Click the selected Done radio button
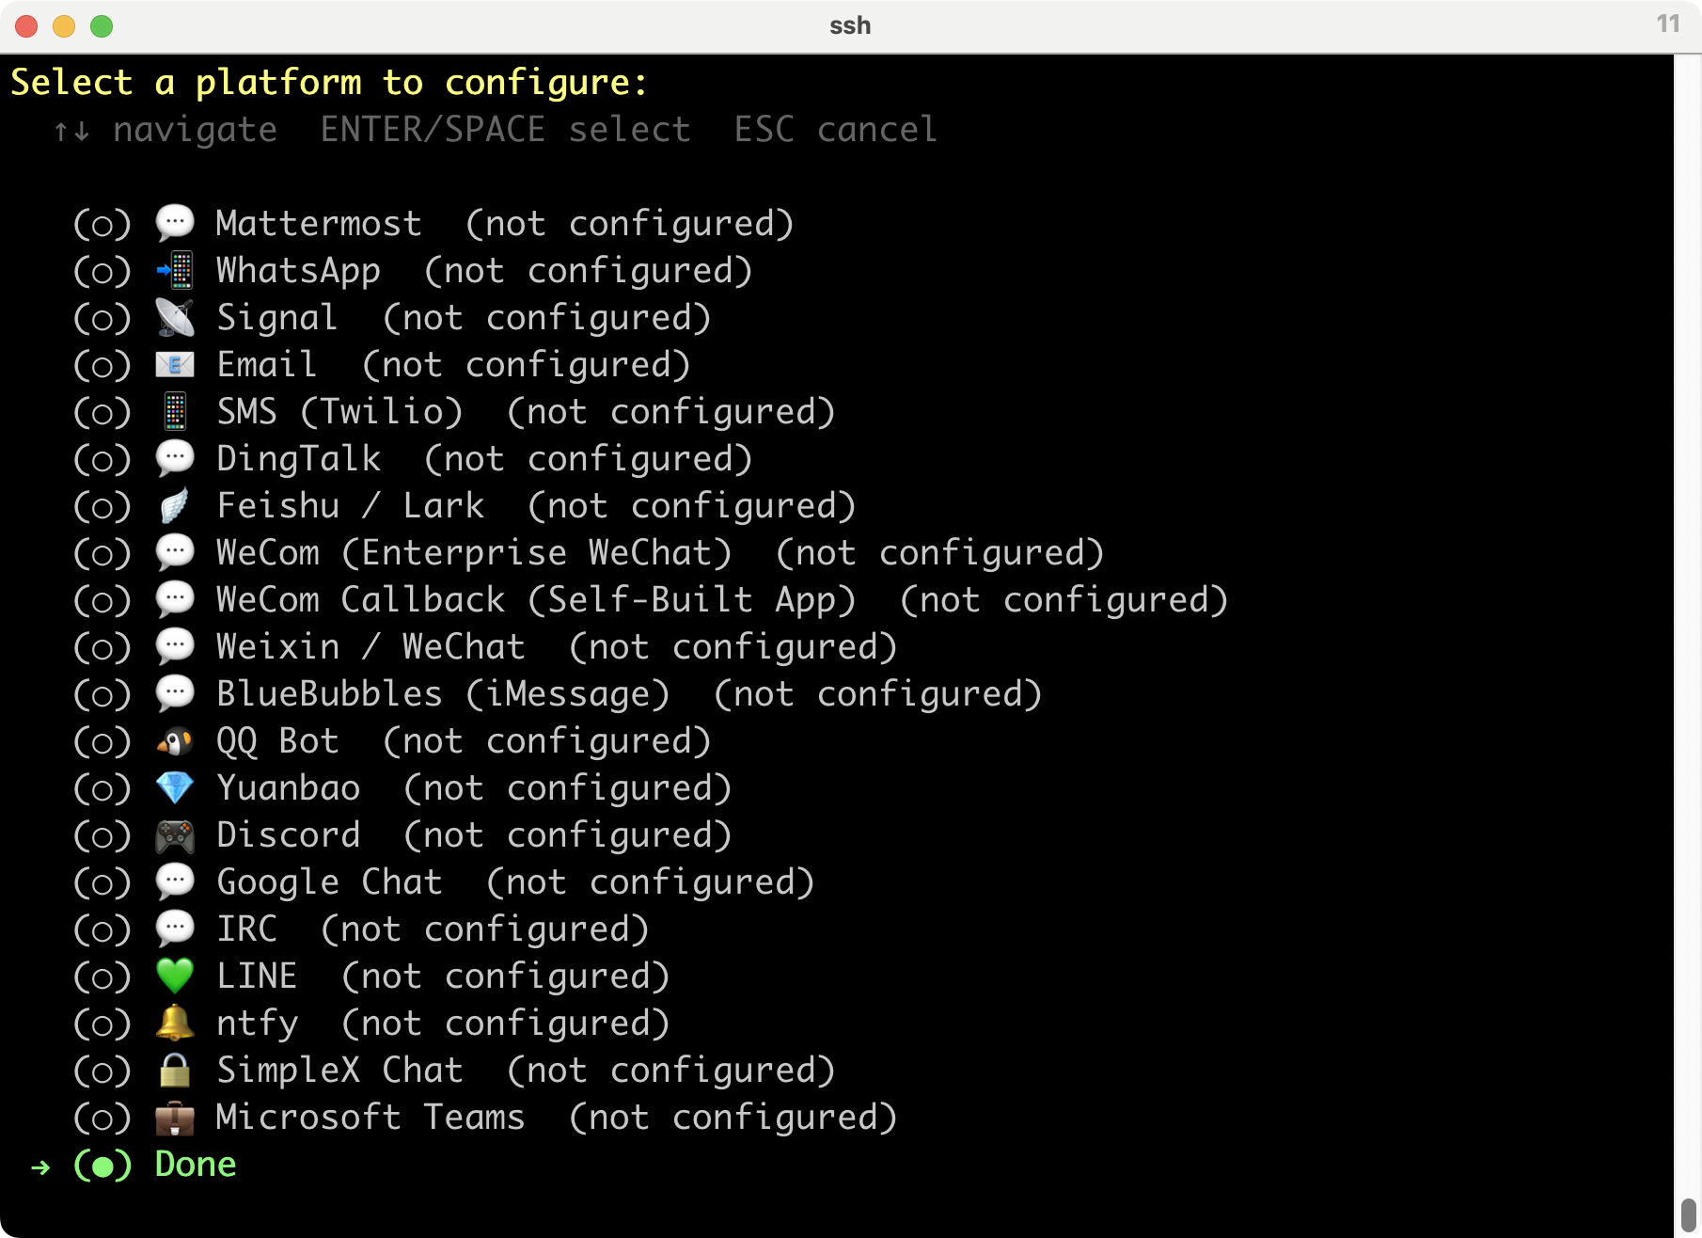 [x=102, y=1165]
